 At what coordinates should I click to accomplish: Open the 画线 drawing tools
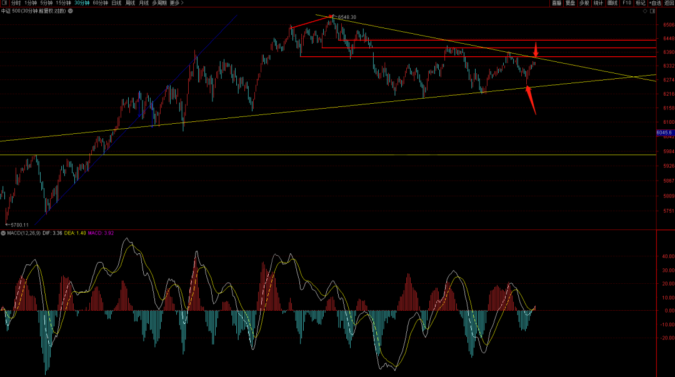(x=612, y=3)
